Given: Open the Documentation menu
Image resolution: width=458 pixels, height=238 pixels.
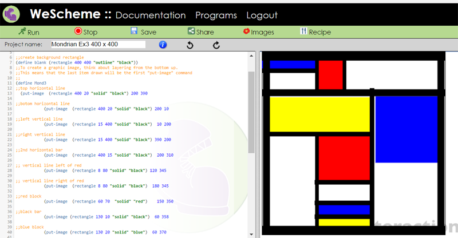Looking at the screenshot, I should tap(151, 15).
